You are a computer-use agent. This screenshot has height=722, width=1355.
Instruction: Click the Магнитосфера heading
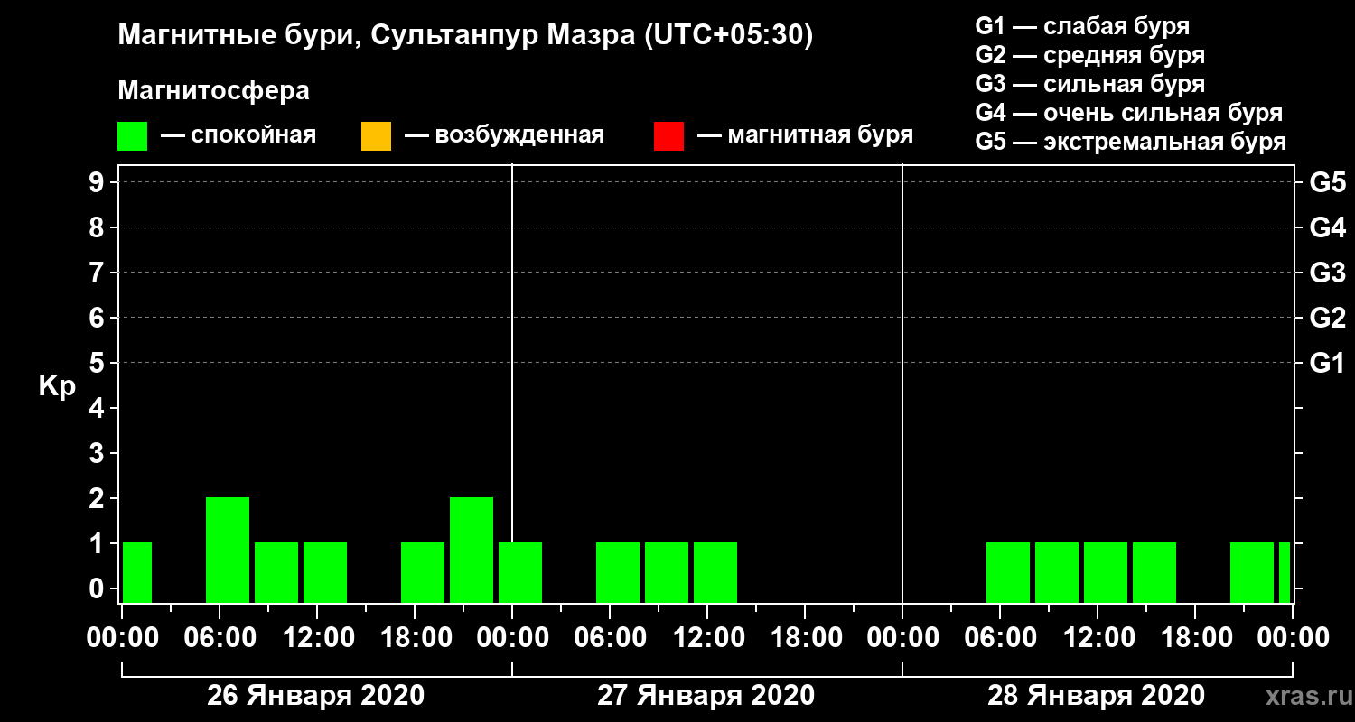coord(213,91)
